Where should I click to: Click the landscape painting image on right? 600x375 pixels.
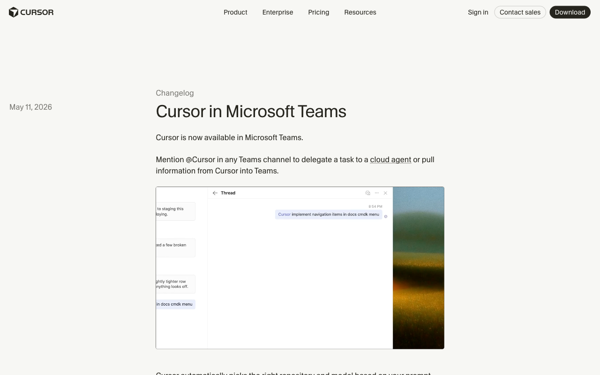tap(418, 268)
